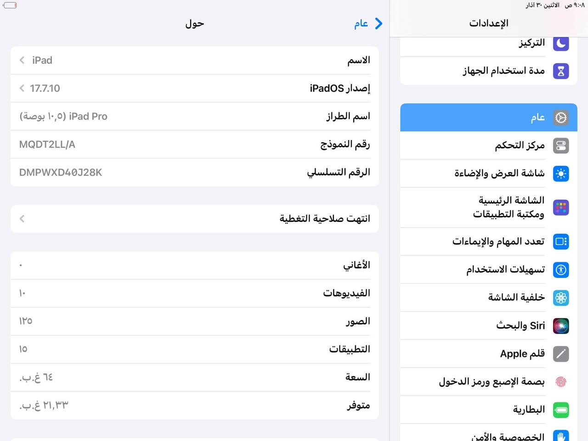The width and height of the screenshot is (588, 441).
Task: Select the serial number DMPWXD40J28K row
Action: [x=193, y=173]
